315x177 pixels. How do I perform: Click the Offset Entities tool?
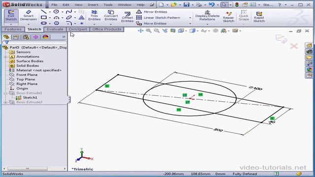tap(127, 17)
